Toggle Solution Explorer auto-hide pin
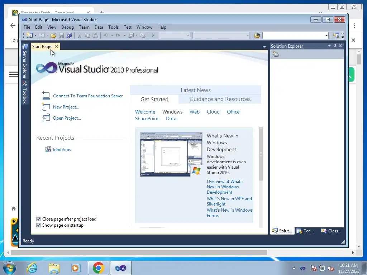The width and height of the screenshot is (367, 275). 335,46
